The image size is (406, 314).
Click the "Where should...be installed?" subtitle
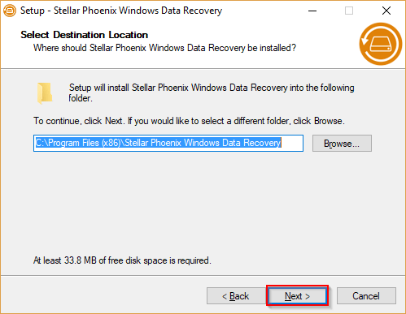[164, 48]
